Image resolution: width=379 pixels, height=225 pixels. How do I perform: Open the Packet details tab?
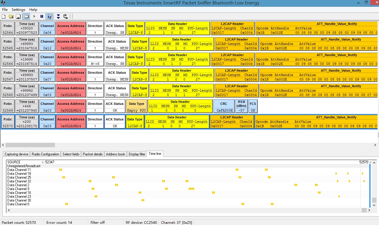93,154
